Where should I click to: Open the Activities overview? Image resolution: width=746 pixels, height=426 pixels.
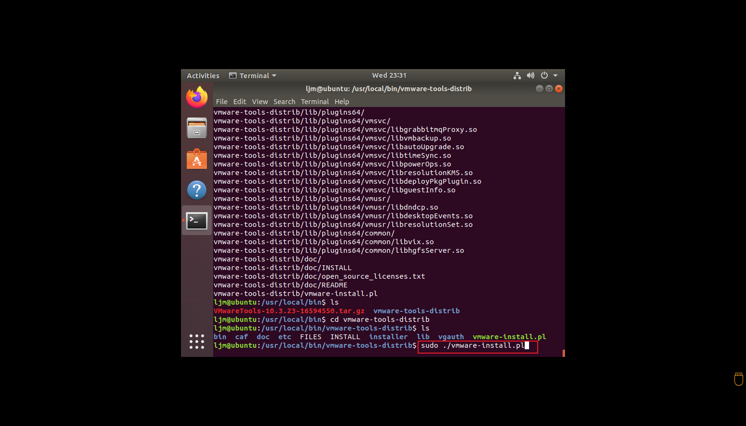pyautogui.click(x=203, y=75)
